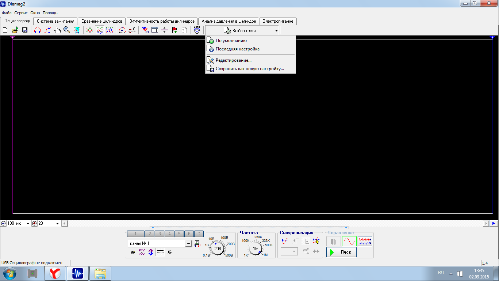
Task: Open Анализ давления в цилиндре tab
Action: point(229,21)
